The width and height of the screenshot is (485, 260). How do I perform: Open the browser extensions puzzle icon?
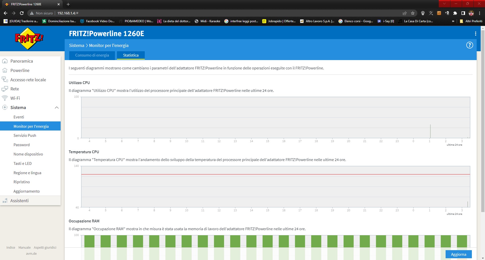(x=455, y=13)
